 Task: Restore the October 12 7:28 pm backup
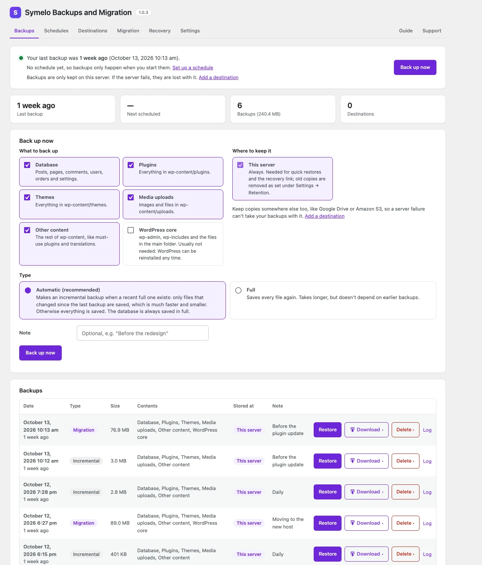(328, 492)
